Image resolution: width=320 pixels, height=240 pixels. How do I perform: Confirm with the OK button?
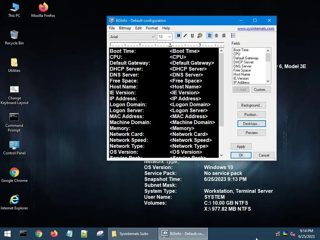pyautogui.click(x=241, y=155)
